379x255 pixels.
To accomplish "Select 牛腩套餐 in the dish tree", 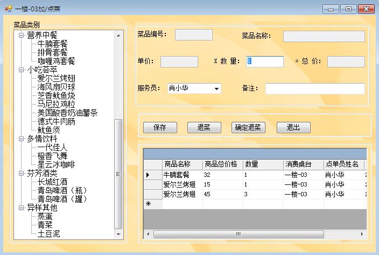I will [52, 44].
